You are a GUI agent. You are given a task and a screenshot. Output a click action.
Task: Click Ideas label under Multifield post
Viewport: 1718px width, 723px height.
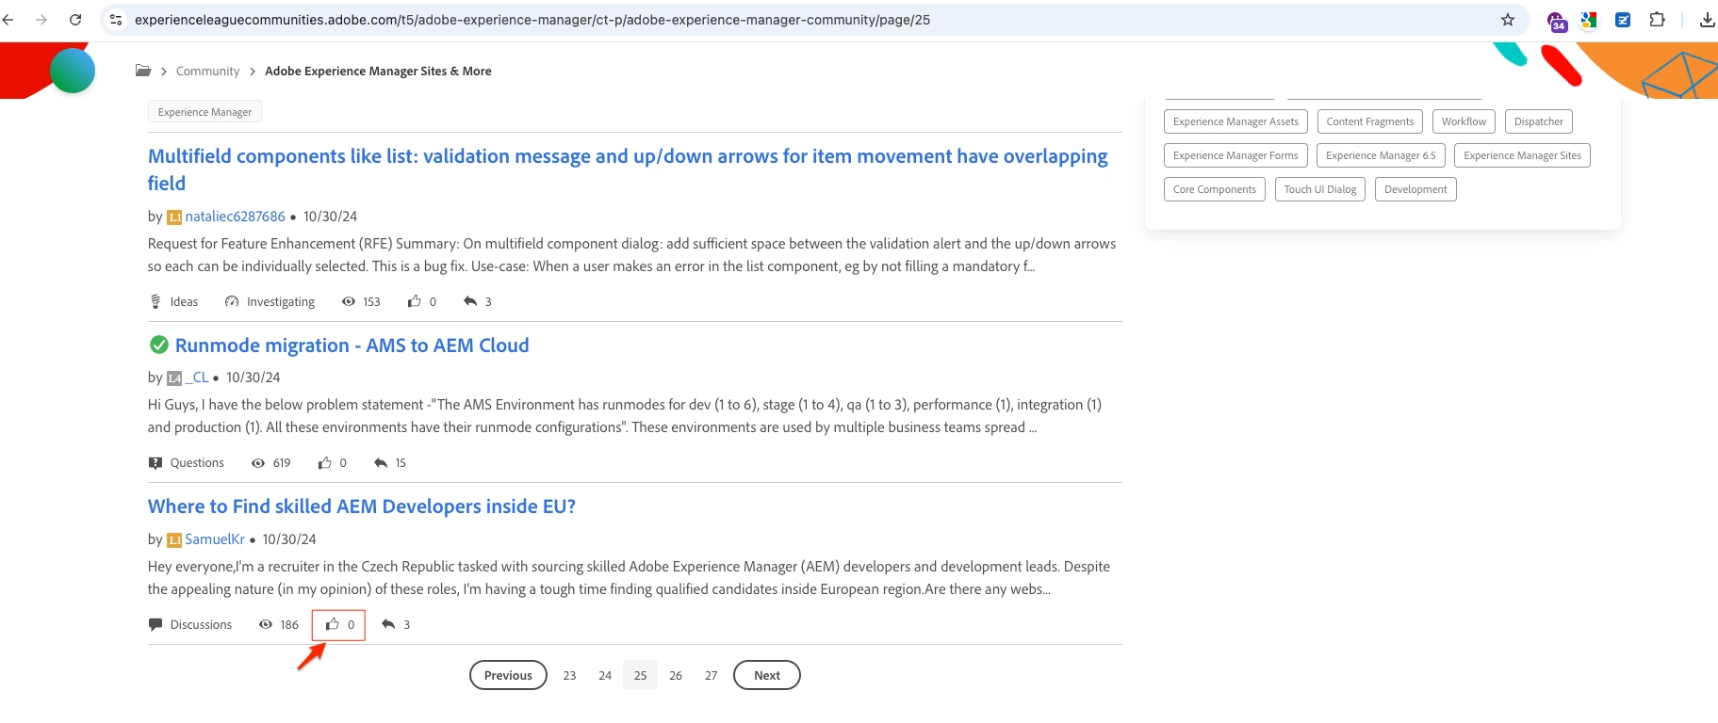[x=184, y=302]
